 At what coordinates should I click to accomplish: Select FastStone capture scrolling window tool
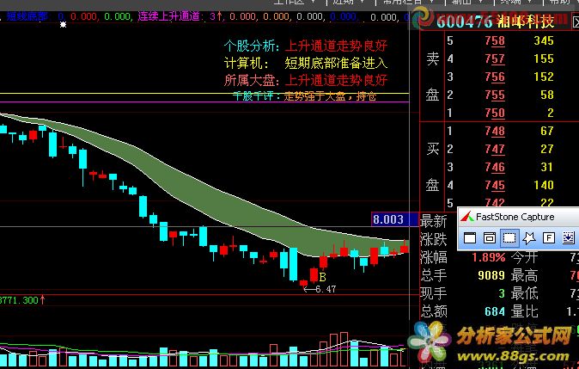click(569, 237)
